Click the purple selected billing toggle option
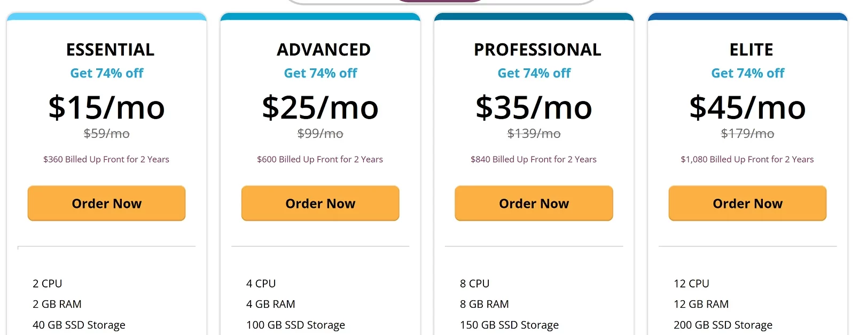Image resolution: width=859 pixels, height=335 pixels. click(438, 1)
